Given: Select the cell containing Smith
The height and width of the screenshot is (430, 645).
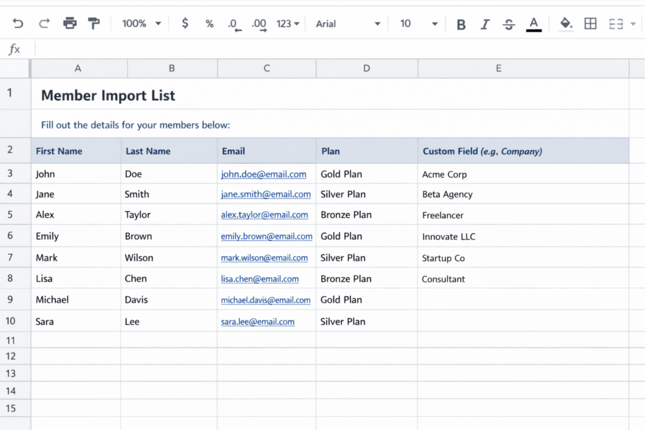Looking at the screenshot, I should [x=169, y=194].
